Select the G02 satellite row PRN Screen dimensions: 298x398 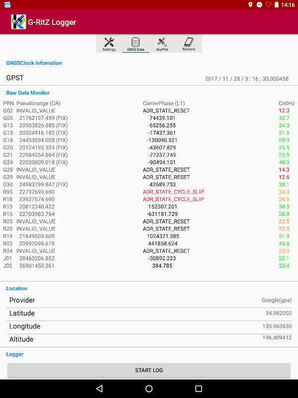pyautogui.click(x=8, y=110)
